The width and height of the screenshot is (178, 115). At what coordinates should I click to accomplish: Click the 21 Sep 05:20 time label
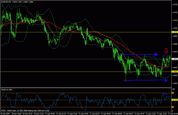tap(95, 114)
